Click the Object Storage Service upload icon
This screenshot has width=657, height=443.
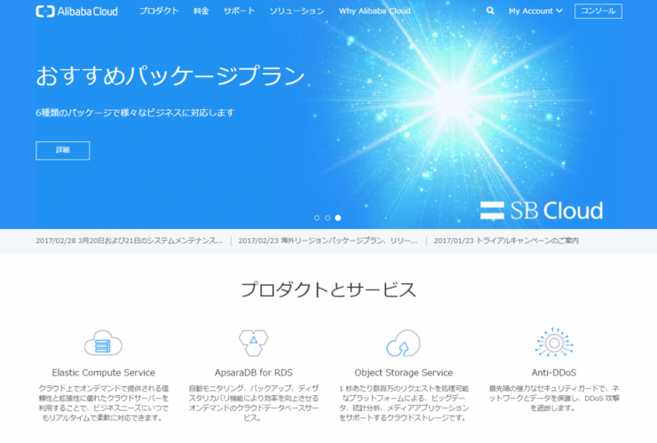click(x=403, y=343)
